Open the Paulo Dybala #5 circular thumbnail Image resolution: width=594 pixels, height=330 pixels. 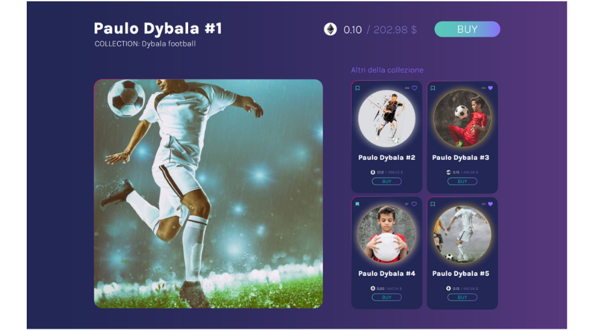[462, 234]
